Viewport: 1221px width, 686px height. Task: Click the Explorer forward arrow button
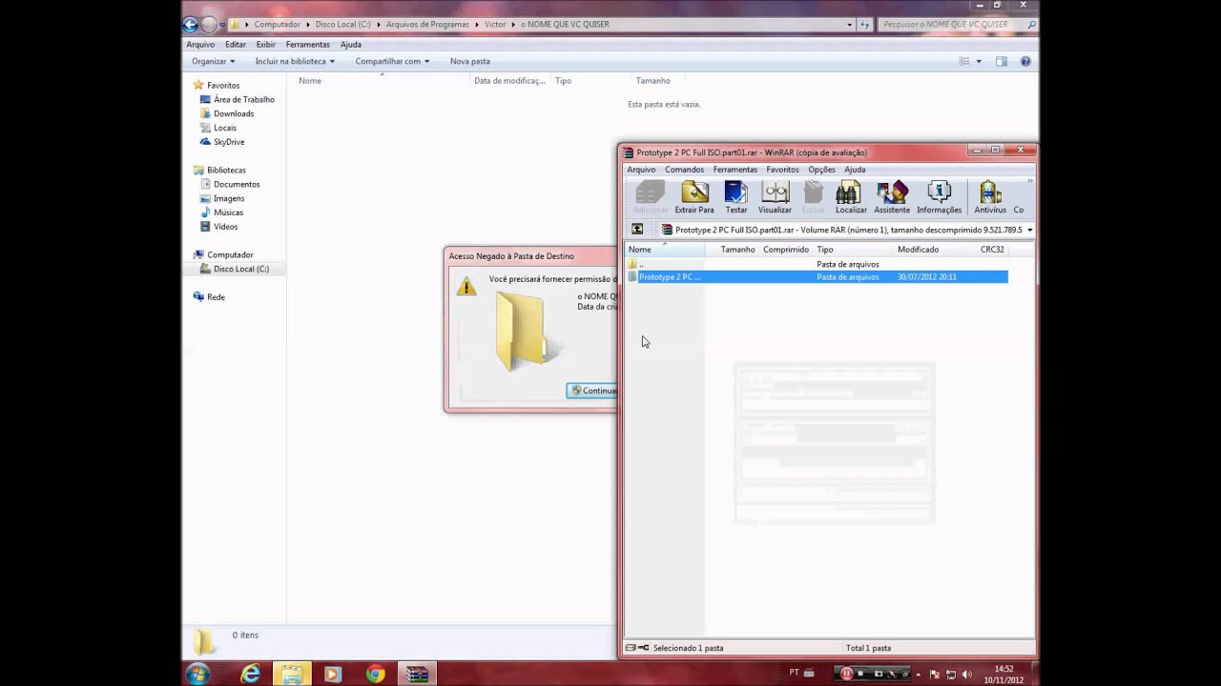coord(209,25)
